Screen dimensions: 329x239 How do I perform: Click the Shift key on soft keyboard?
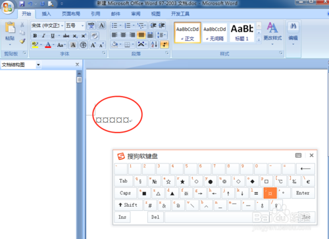[x=128, y=205]
